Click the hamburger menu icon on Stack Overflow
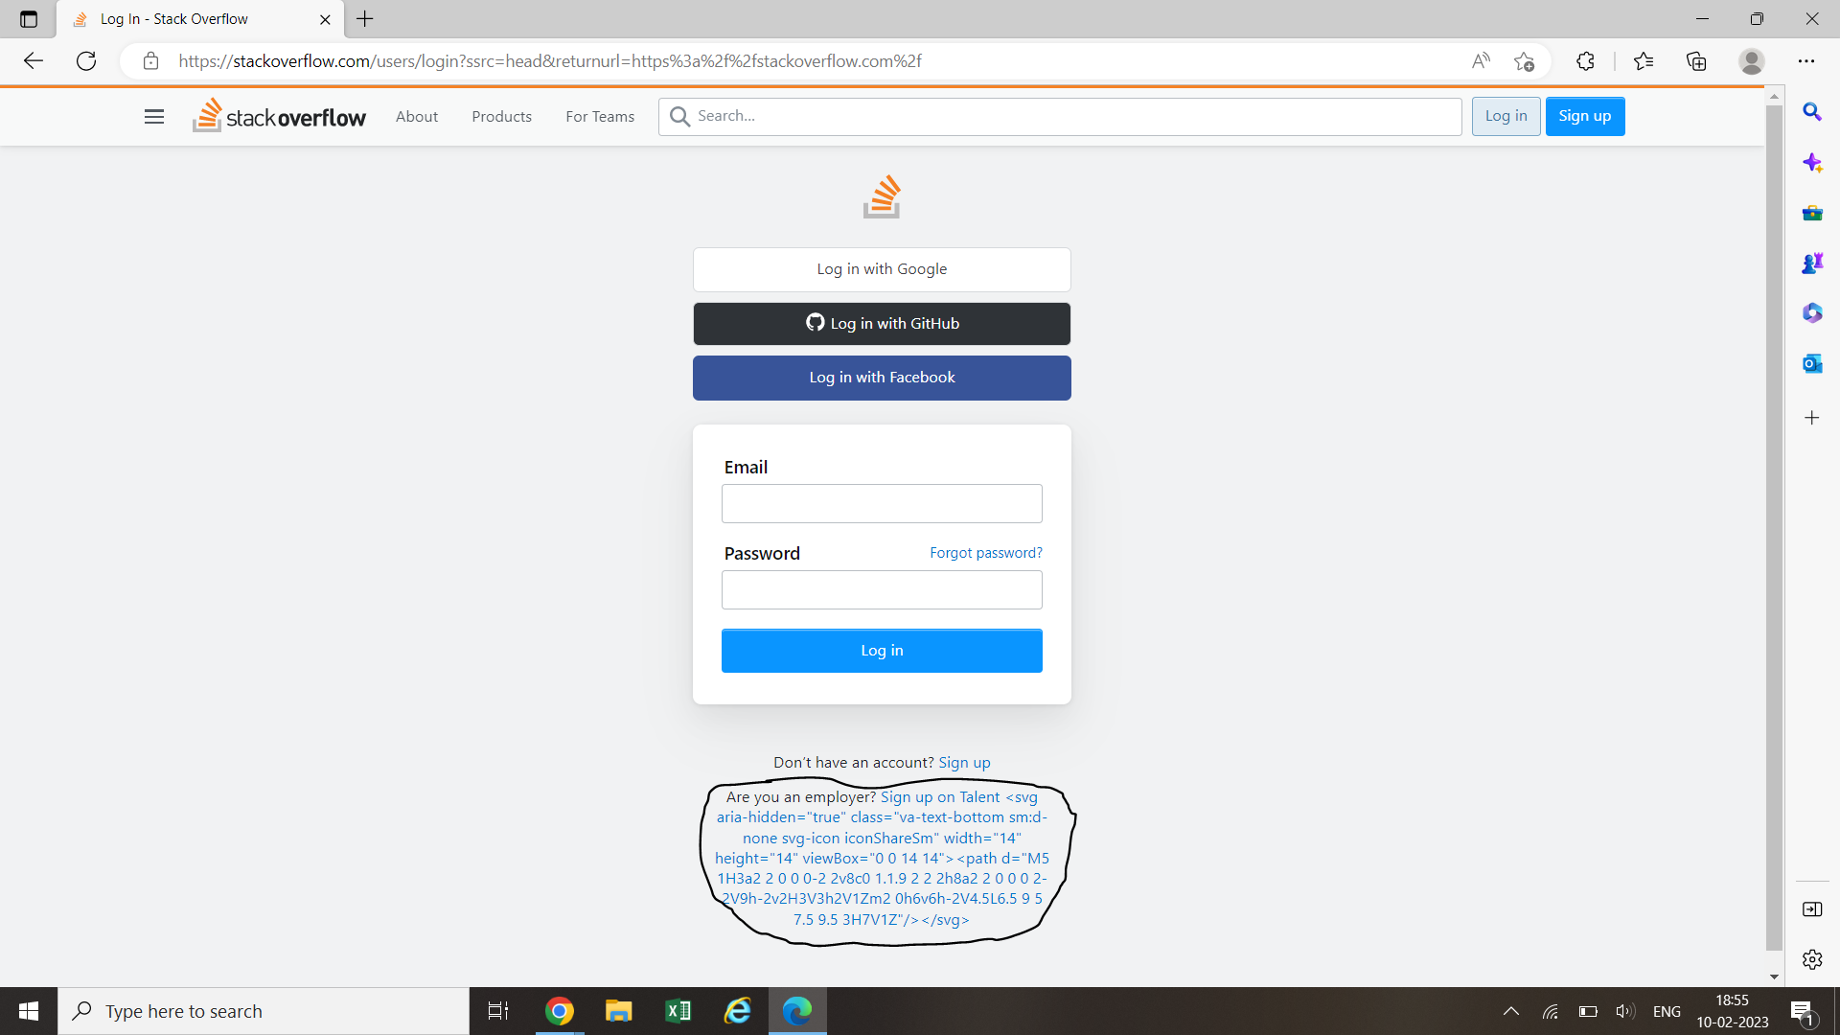The image size is (1840, 1035). pos(155,116)
